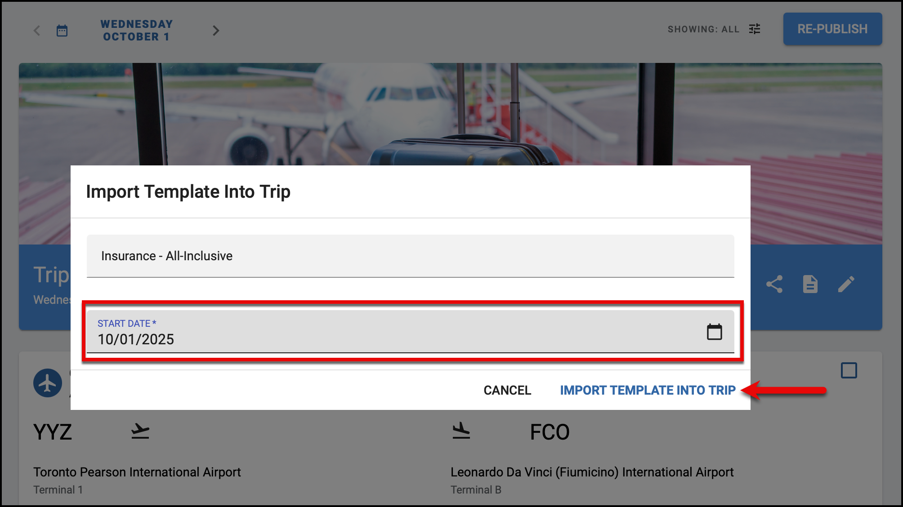The image size is (903, 507).
Task: Click CANCEL in the import dialog
Action: pos(507,390)
